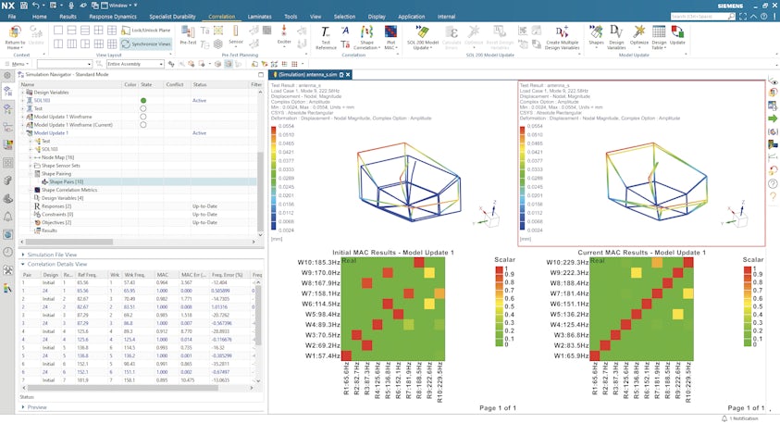The image size is (780, 423).
Task: Click the Undo arrow in the title bar
Action: click(36, 6)
